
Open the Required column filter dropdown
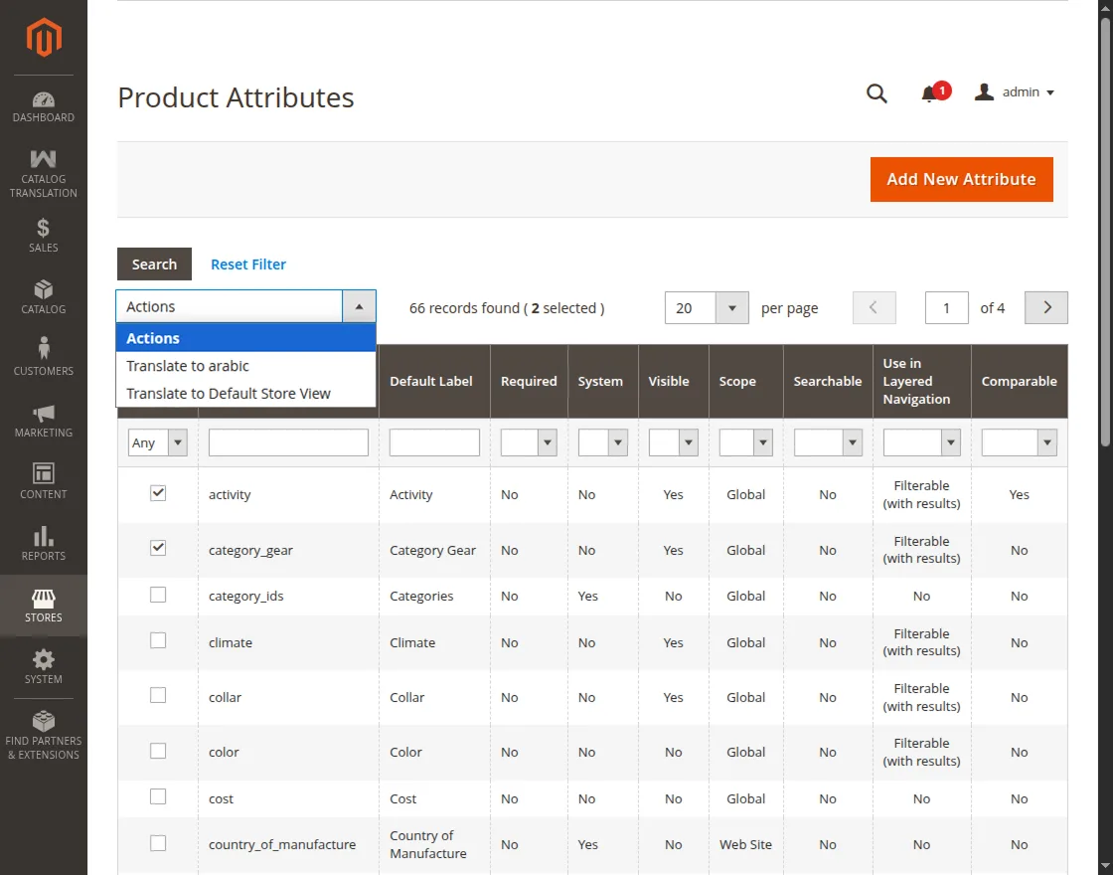coord(528,442)
